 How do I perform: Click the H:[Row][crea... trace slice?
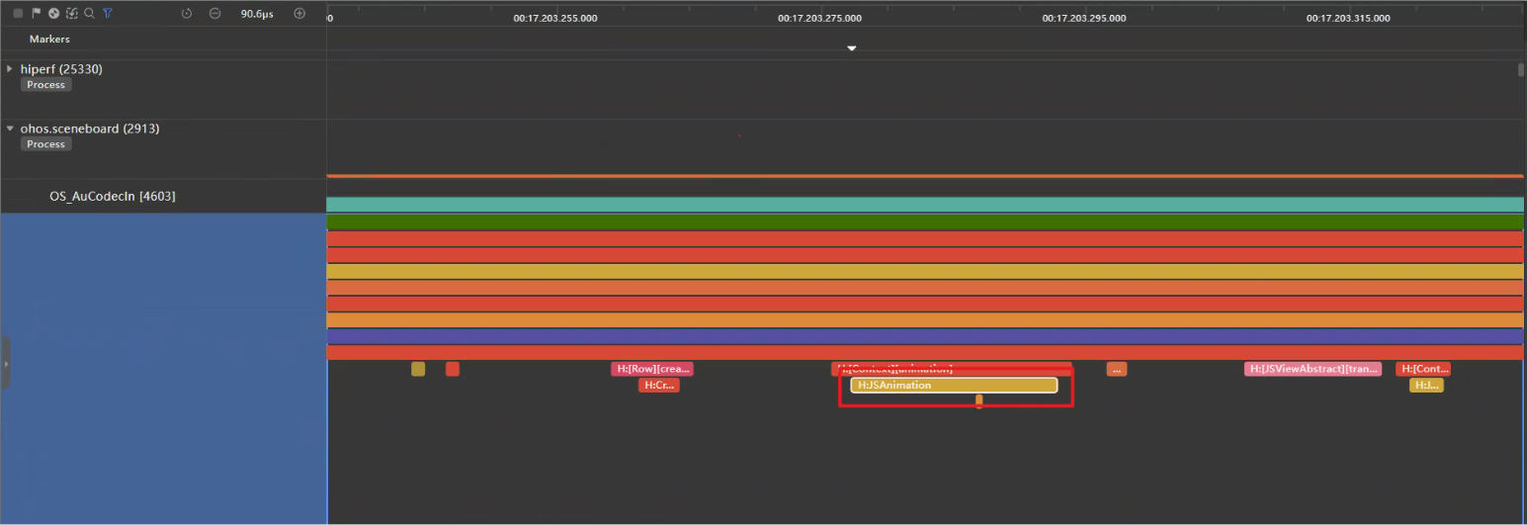(x=652, y=369)
